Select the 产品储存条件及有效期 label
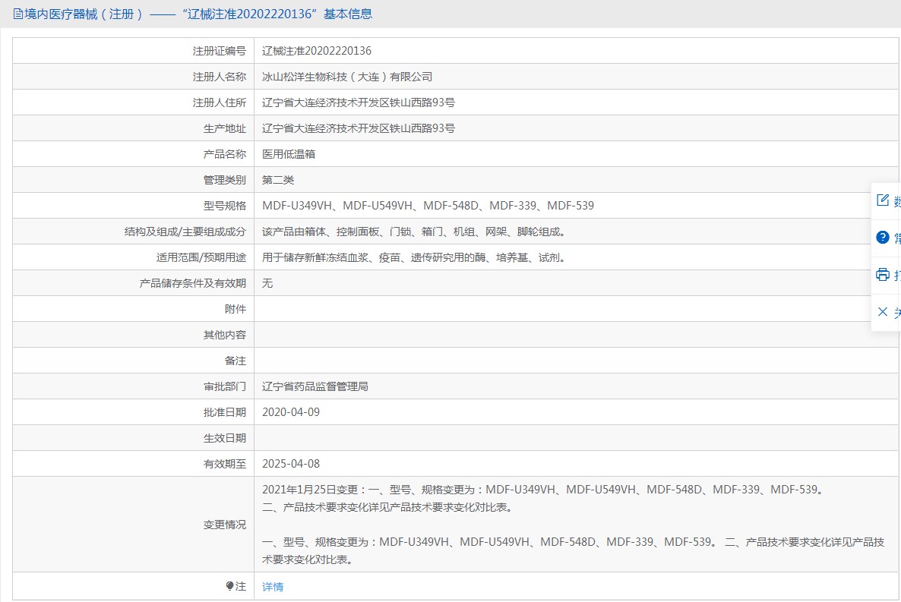This screenshot has width=901, height=602. pyautogui.click(x=192, y=283)
